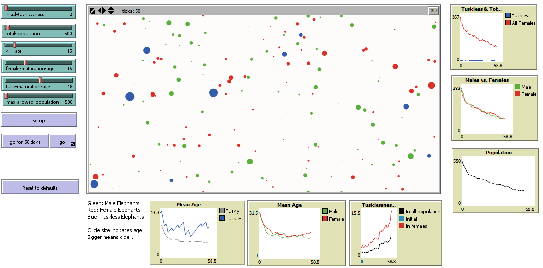This screenshot has width=543, height=268.
Task: Click the green Male legend swatch in Males vs. Females
Action: (x=517, y=87)
